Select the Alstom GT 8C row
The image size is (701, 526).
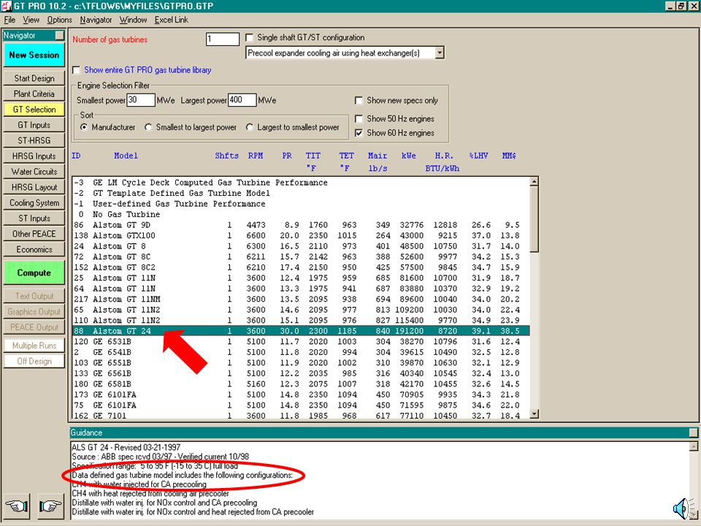[301, 256]
